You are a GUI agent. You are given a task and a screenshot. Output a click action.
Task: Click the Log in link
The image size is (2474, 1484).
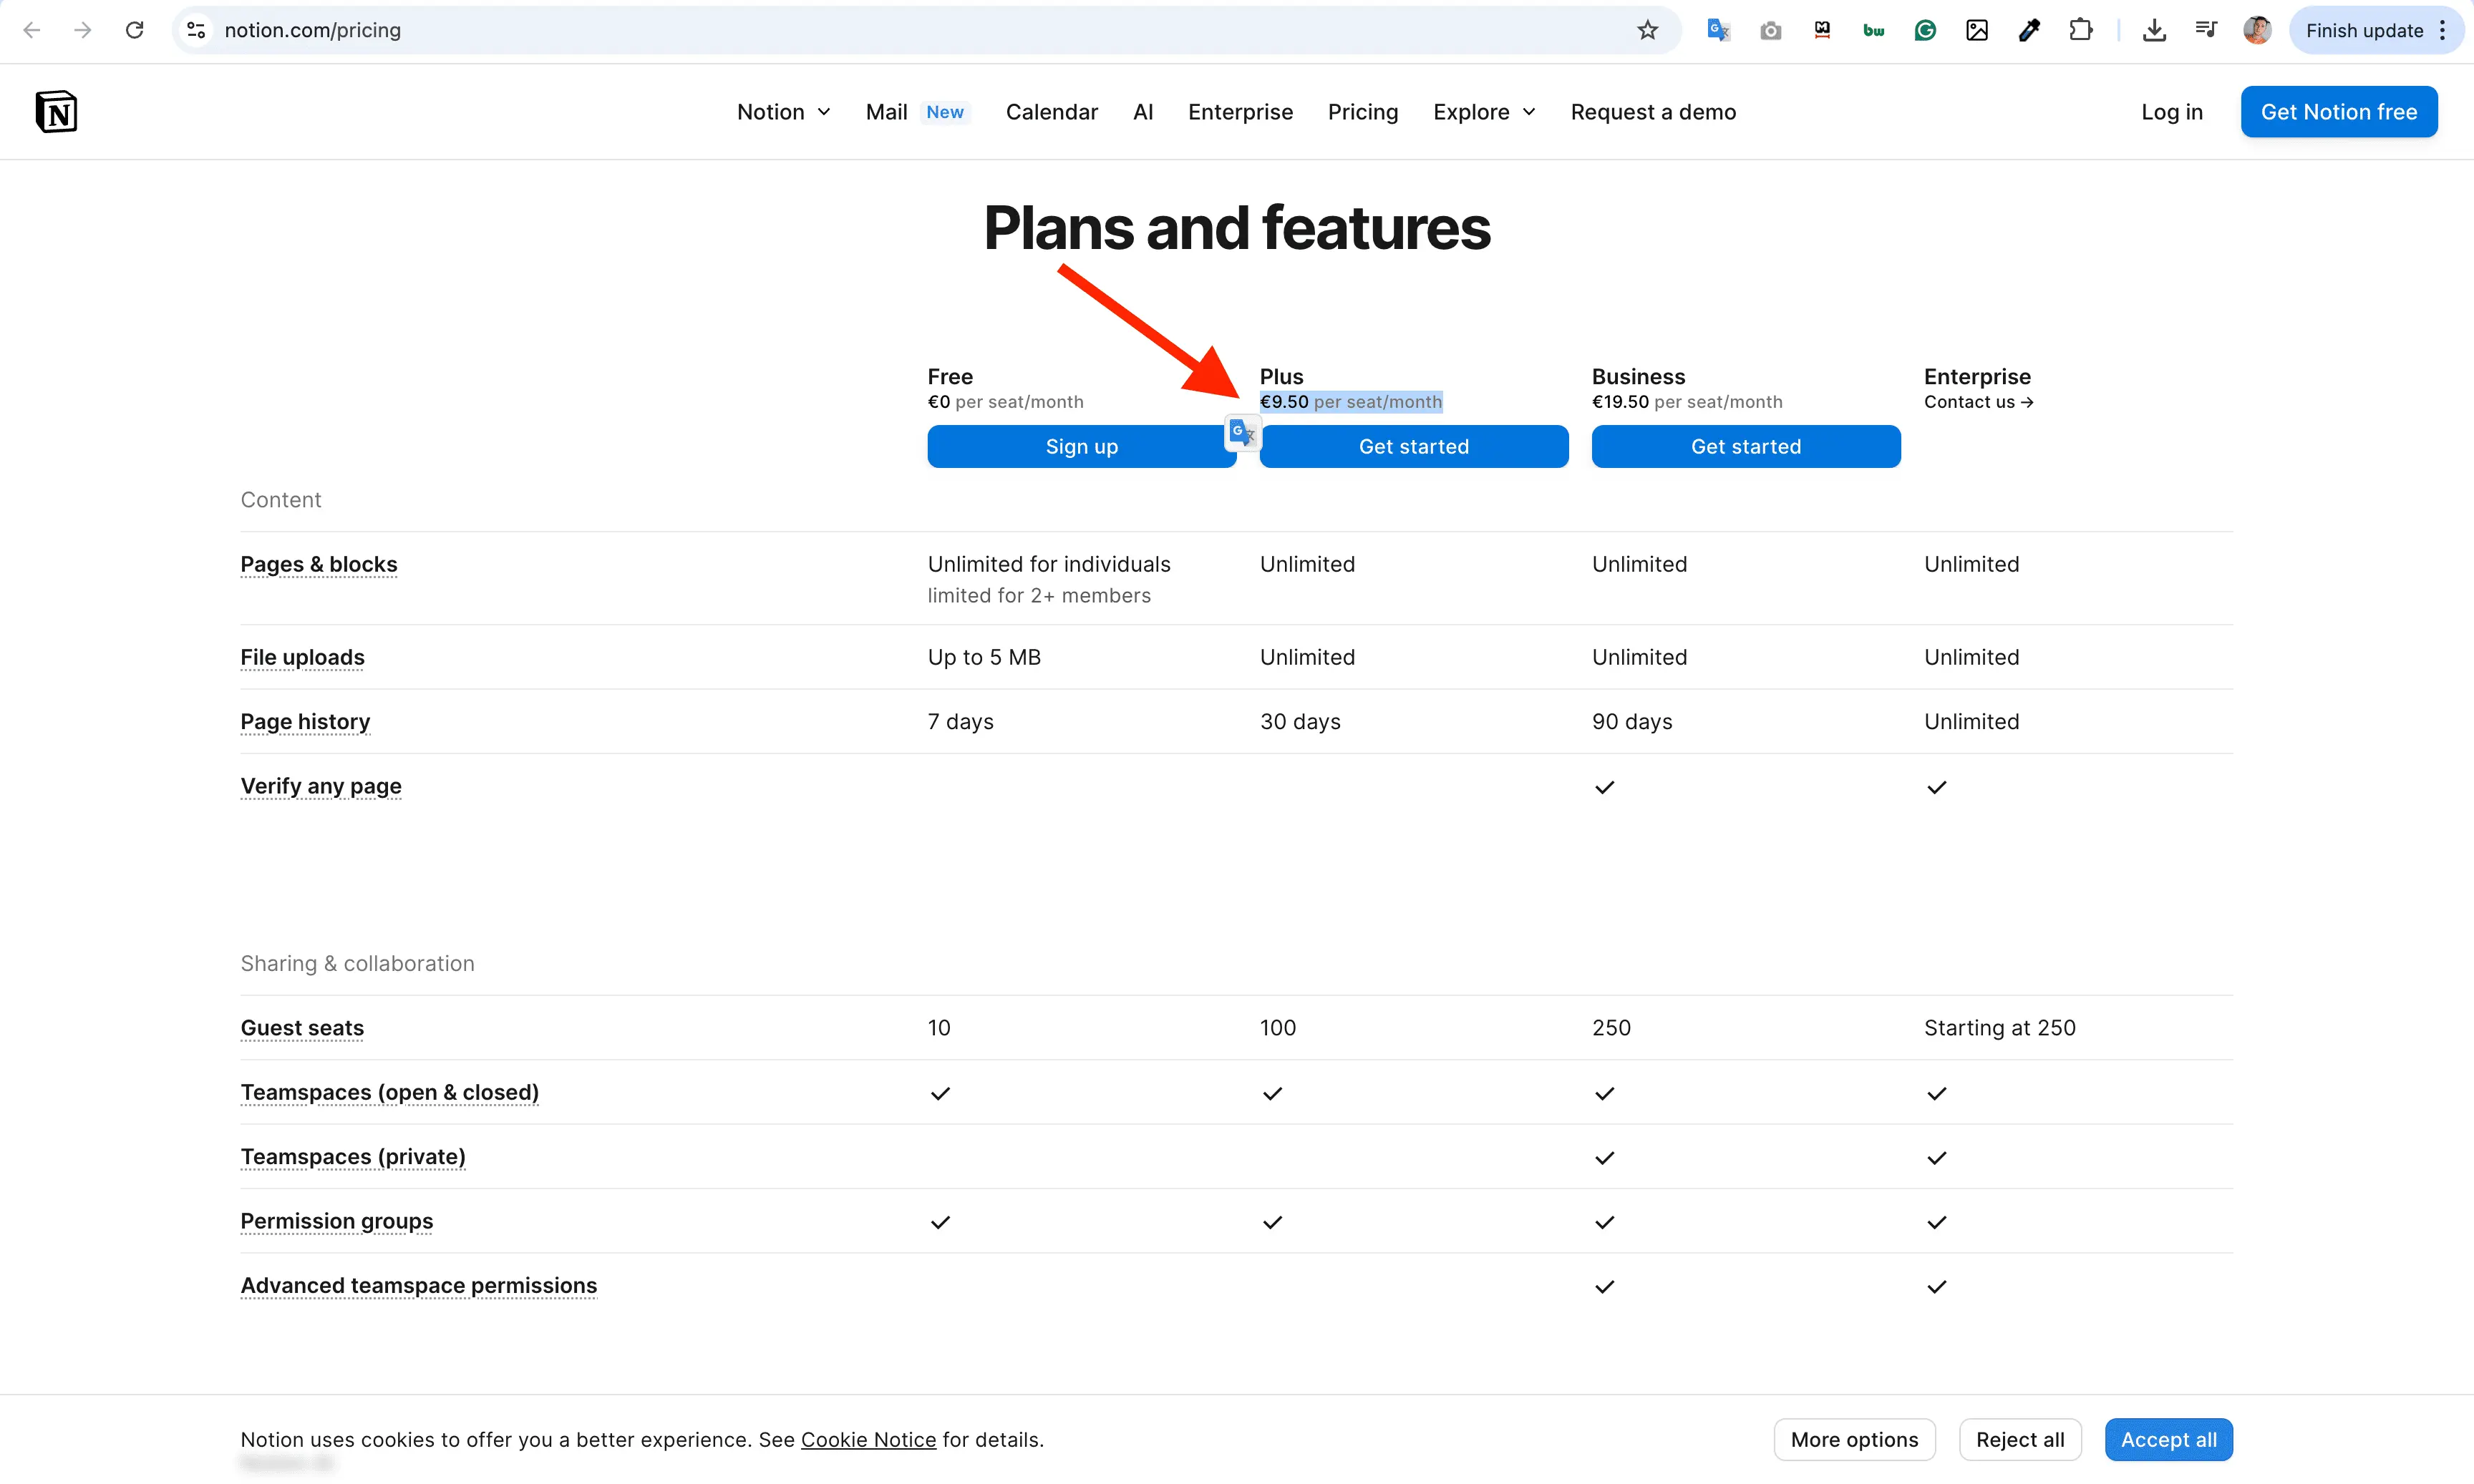click(2171, 112)
